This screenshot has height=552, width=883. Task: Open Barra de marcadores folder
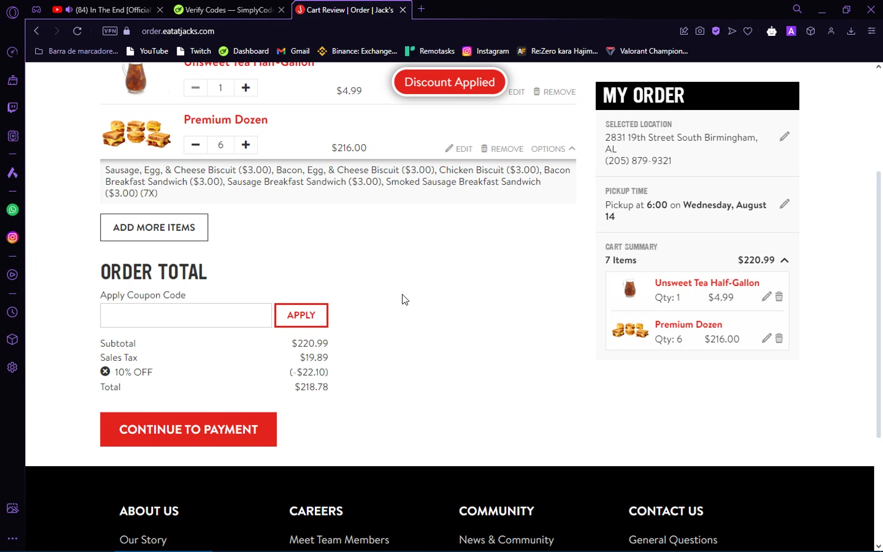pos(77,51)
